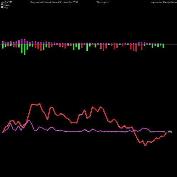Click the red-green Price legend swatch
Screen dimensions: 177x177
click(x=2, y=7)
